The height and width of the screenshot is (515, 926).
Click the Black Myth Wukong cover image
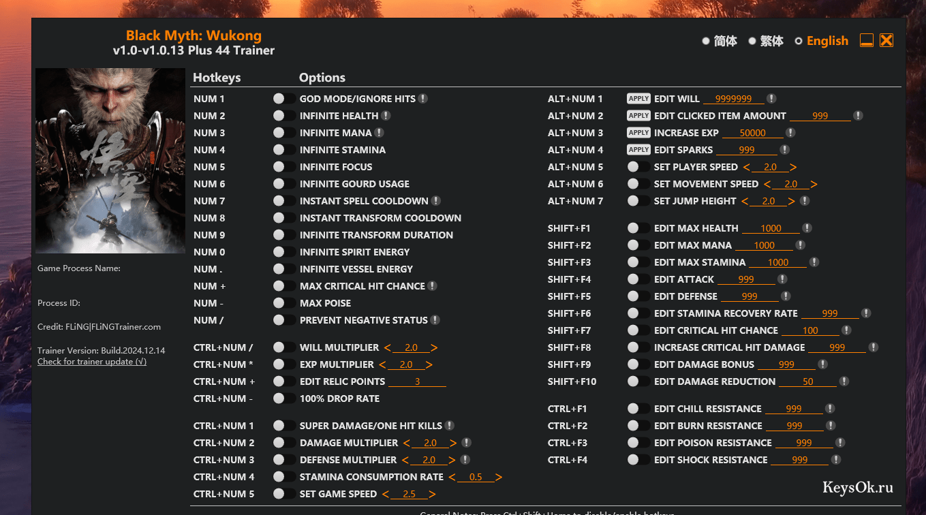[110, 161]
